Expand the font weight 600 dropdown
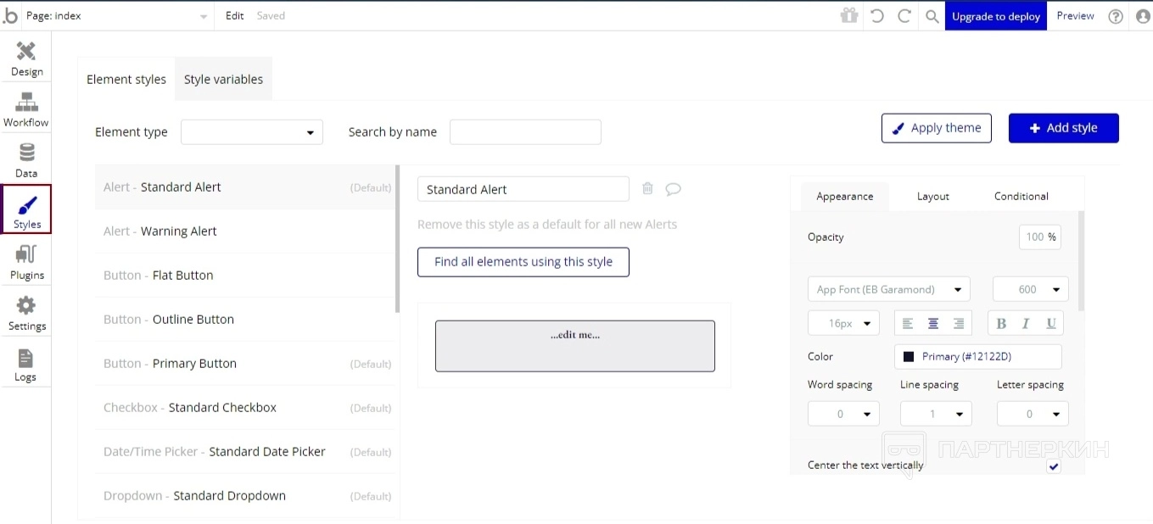The height and width of the screenshot is (524, 1153). 1030,289
